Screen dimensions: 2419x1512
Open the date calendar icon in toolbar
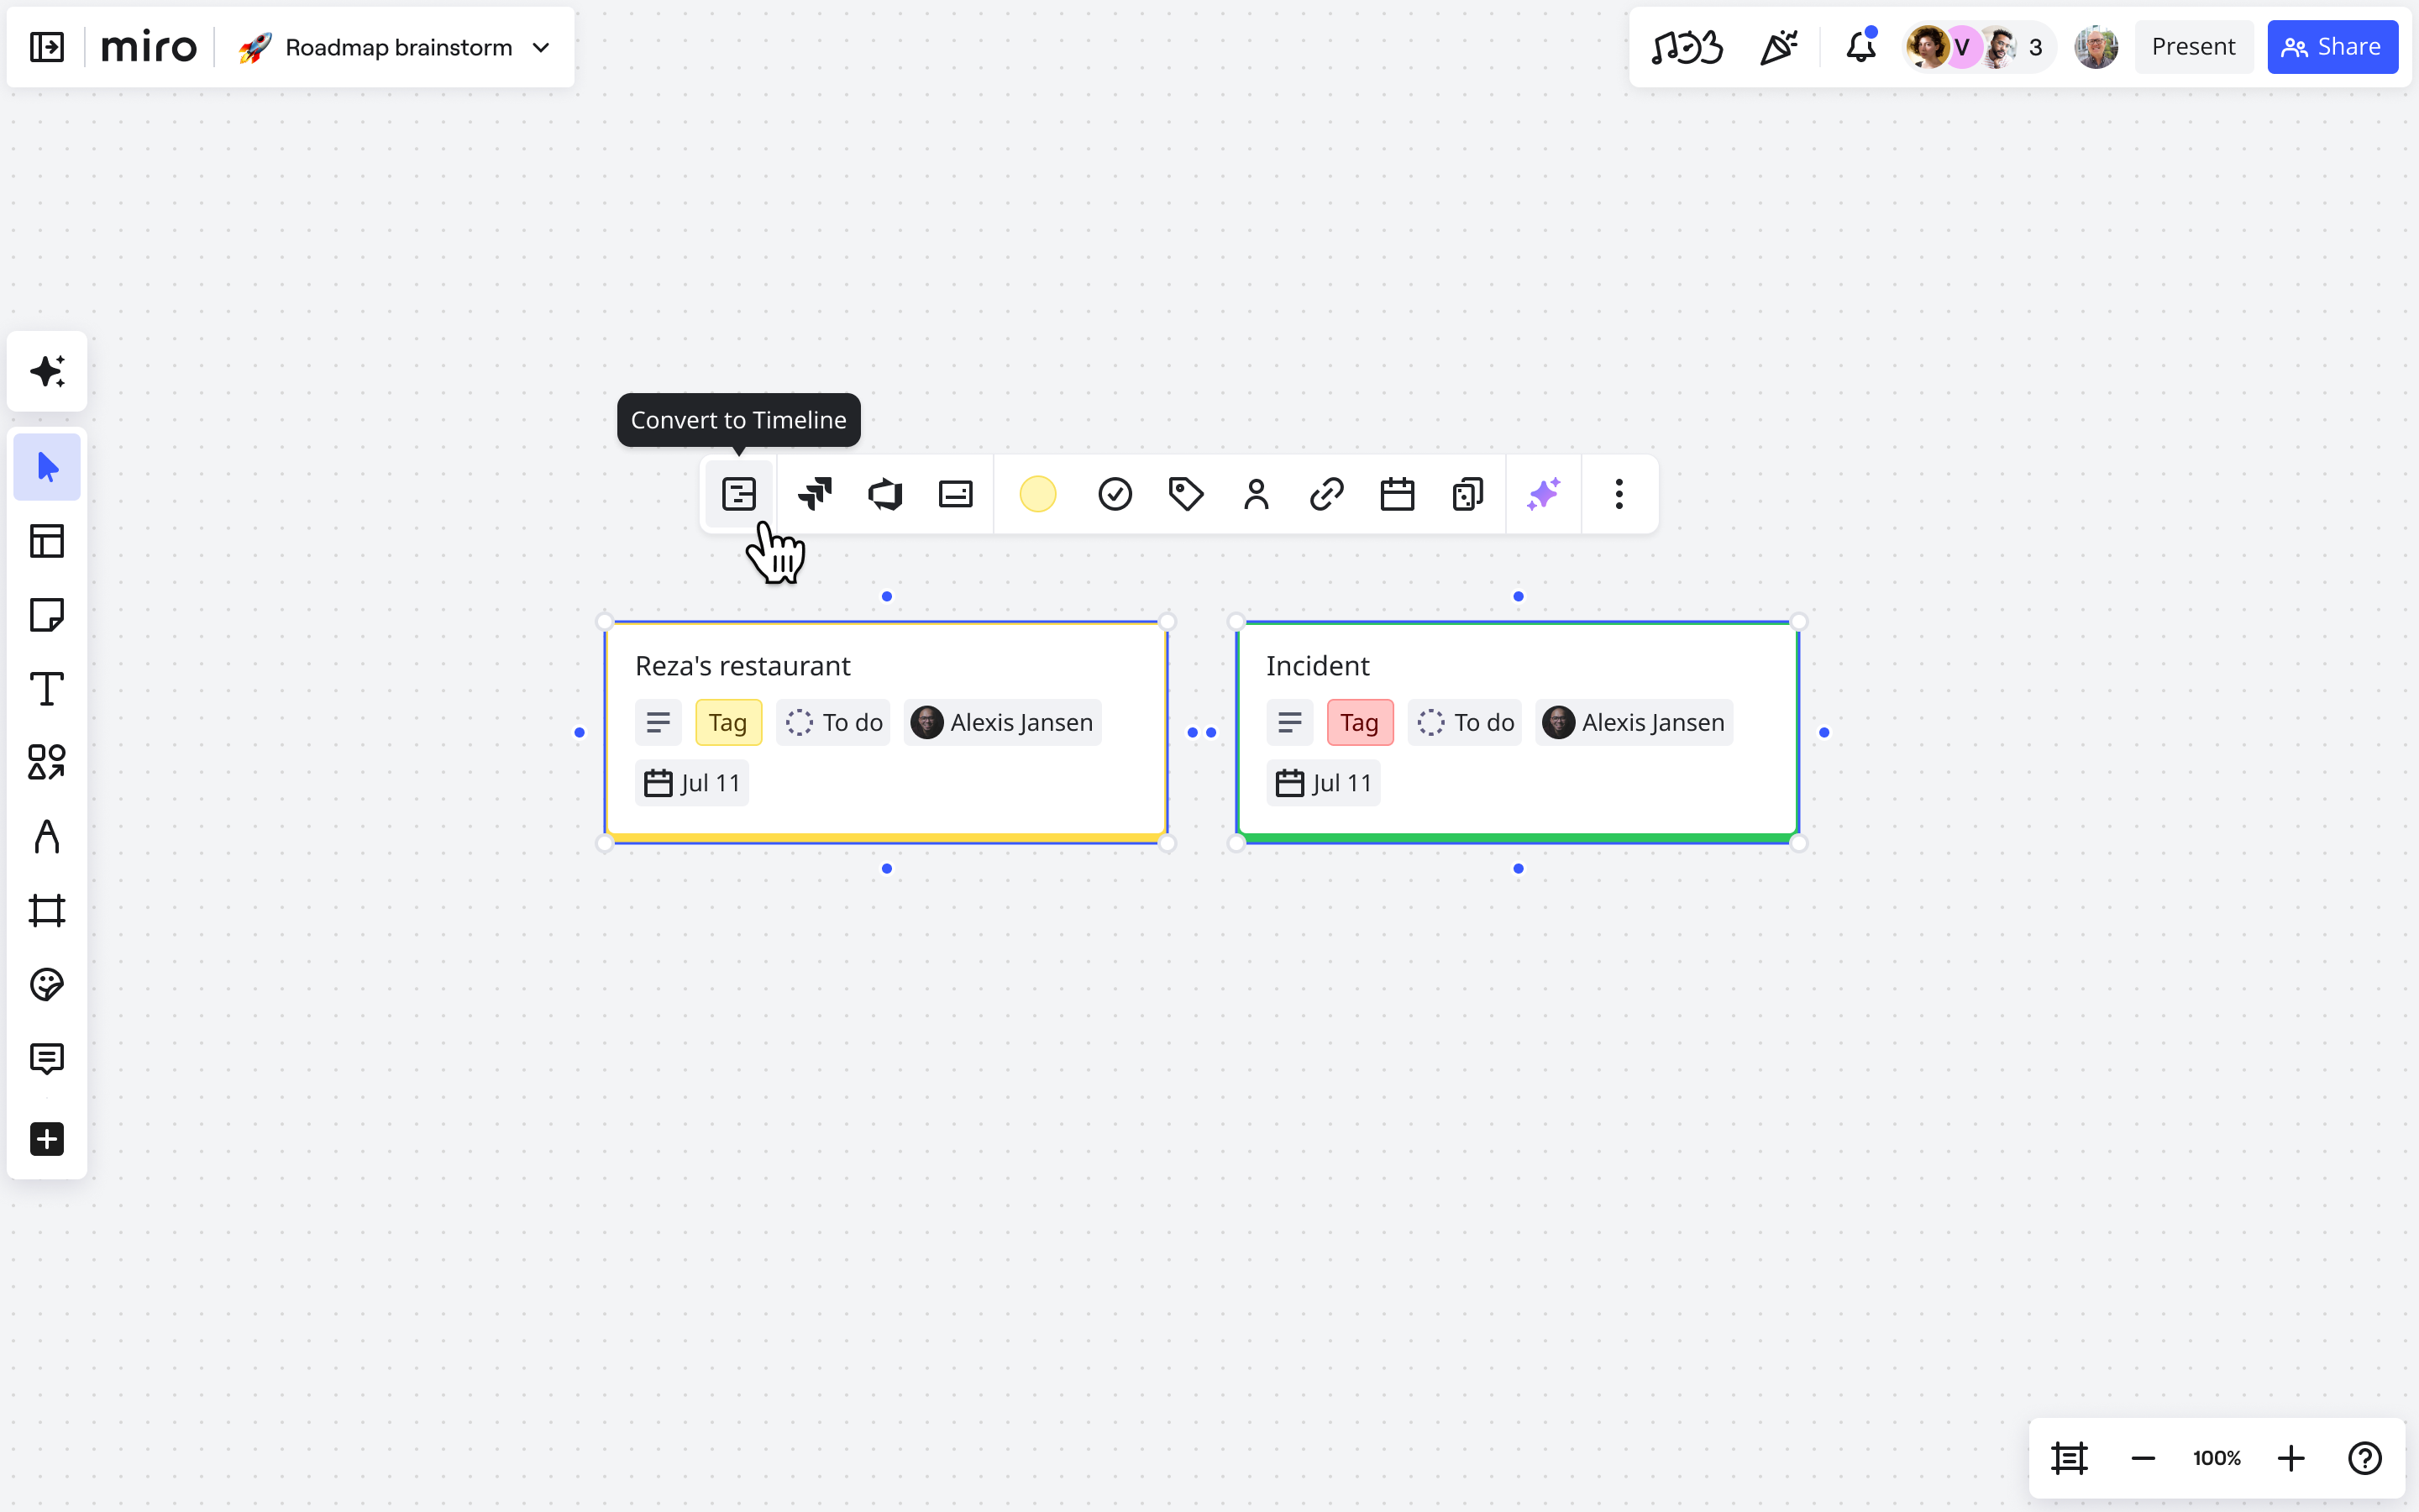[x=1397, y=494]
